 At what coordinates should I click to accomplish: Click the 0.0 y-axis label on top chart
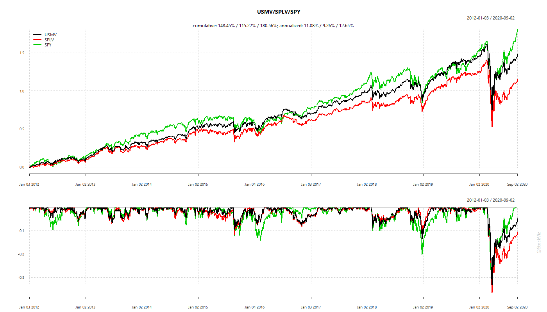pos(21,167)
